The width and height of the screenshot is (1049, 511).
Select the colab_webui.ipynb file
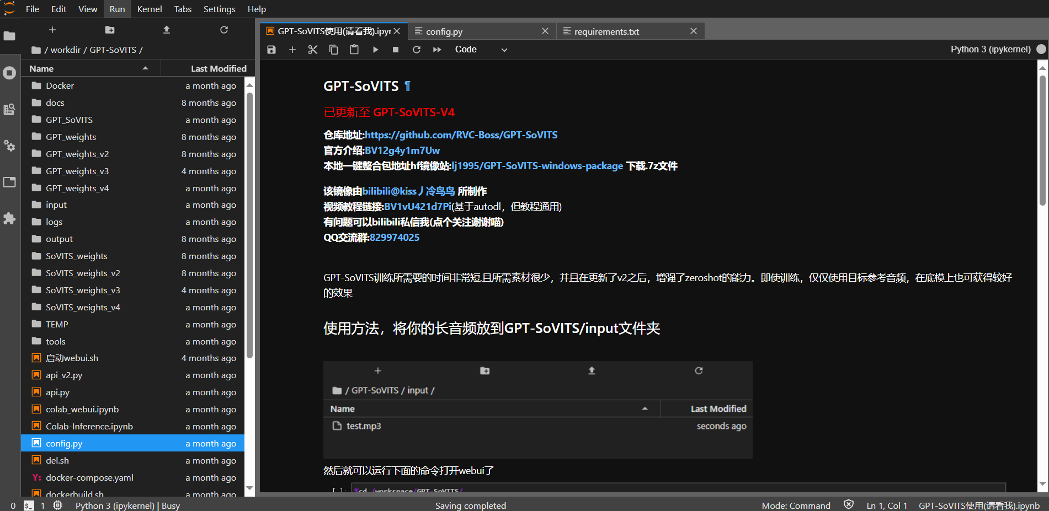click(132, 410)
